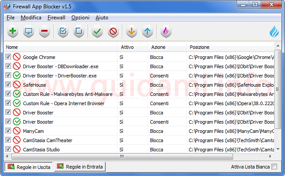Click the green plus Add Application icon
Screen dimensions: 285x176
click(x=13, y=31)
